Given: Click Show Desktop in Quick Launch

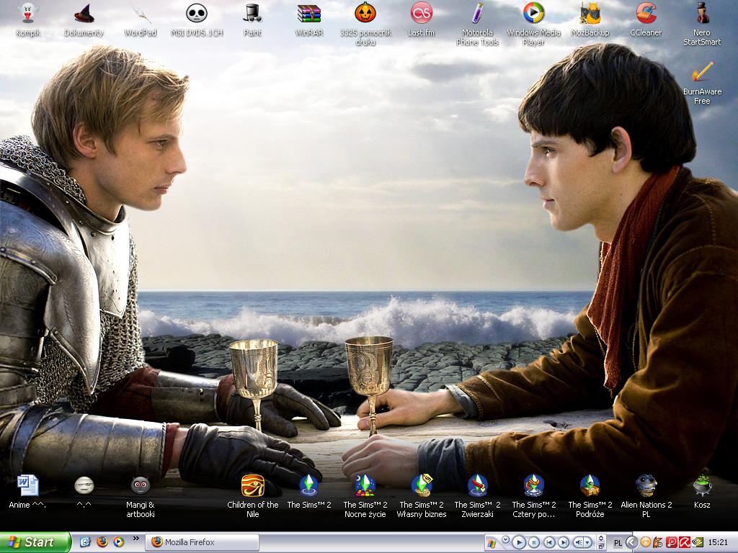Looking at the screenshot, I should (x=85, y=542).
